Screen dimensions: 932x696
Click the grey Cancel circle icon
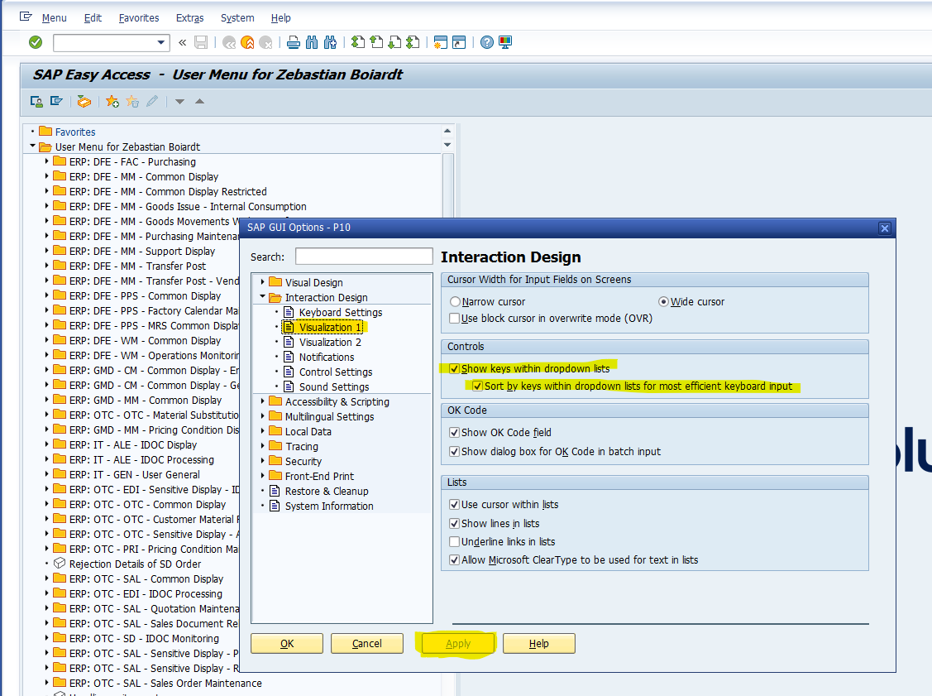[x=265, y=42]
